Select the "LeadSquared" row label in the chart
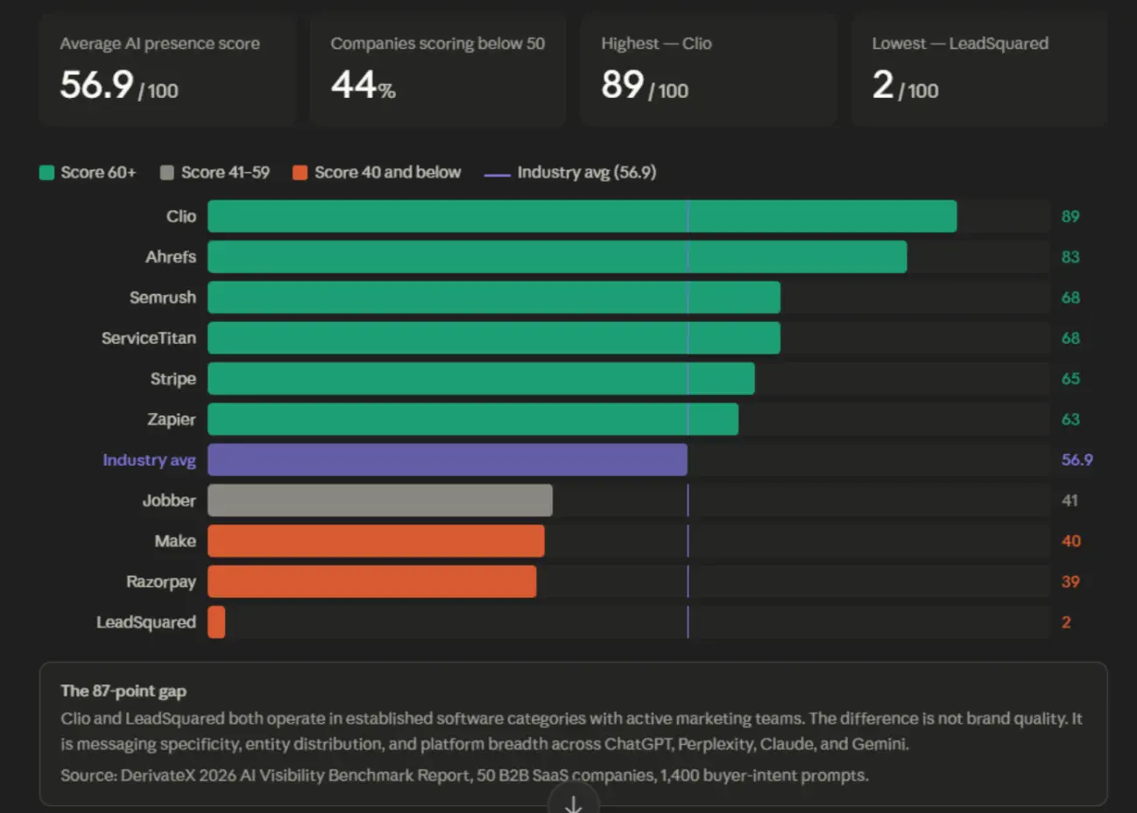 pyautogui.click(x=146, y=622)
